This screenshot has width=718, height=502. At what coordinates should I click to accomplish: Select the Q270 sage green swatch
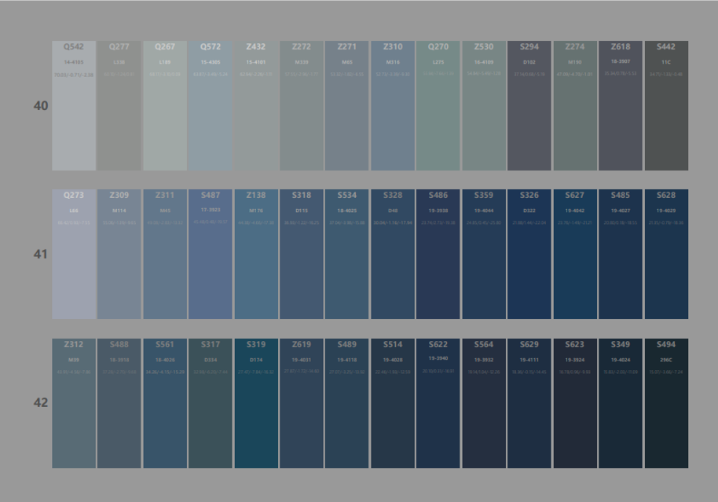coord(438,106)
